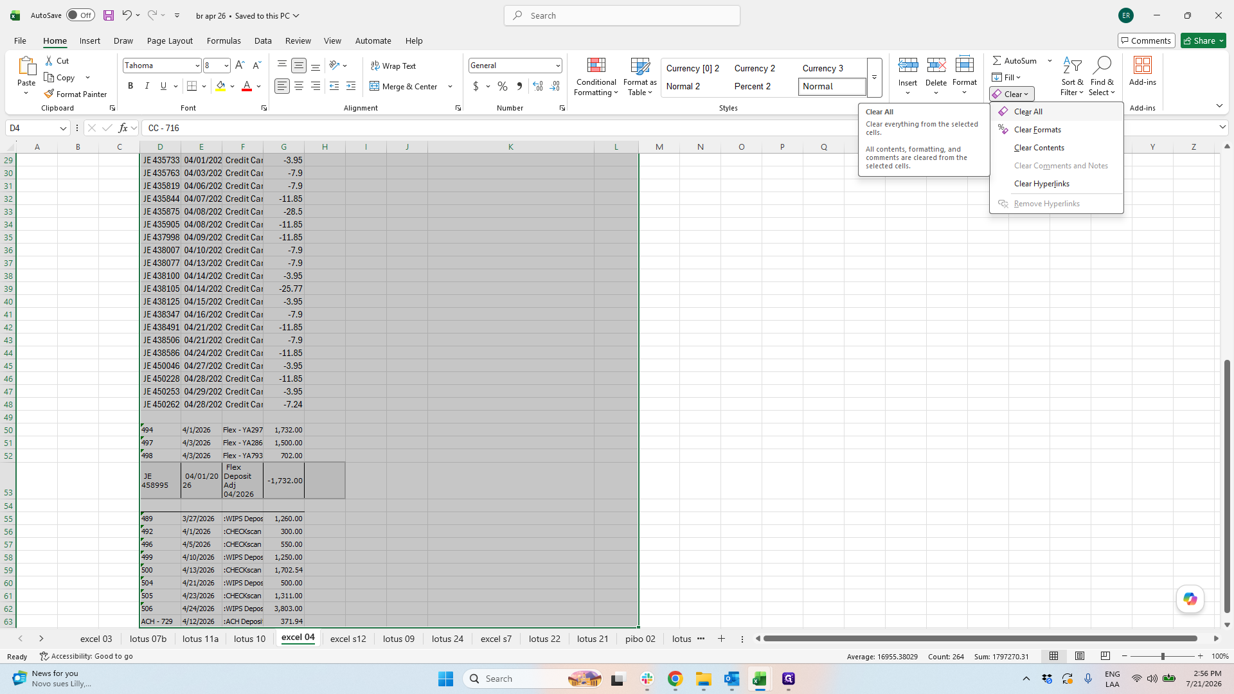Open the font size dropdown
1234x694 pixels.
[x=226, y=66]
